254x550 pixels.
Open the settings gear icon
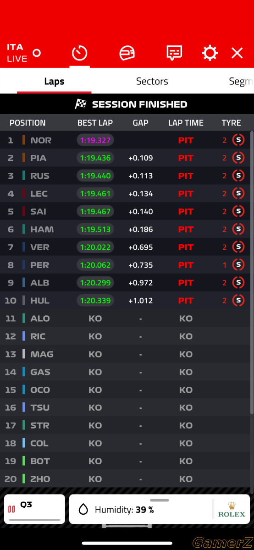coord(210,53)
